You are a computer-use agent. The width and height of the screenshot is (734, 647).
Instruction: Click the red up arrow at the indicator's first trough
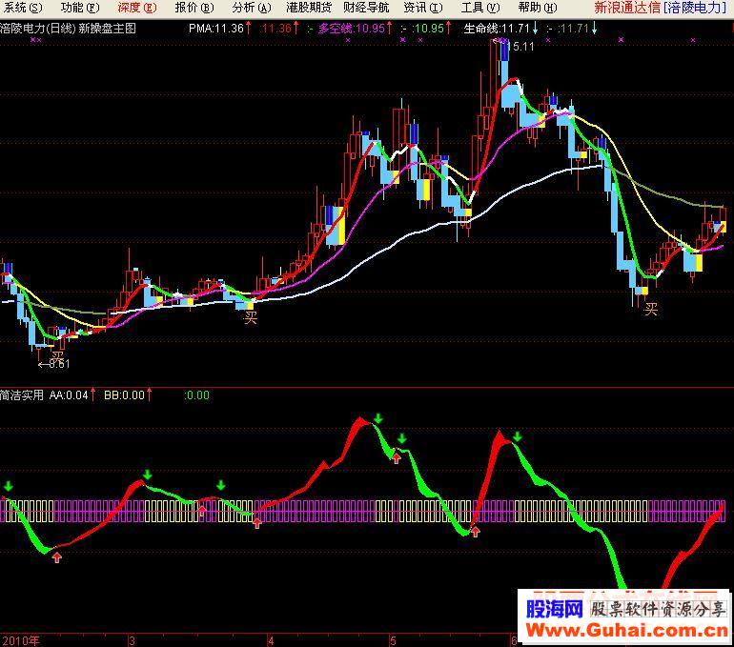56,556
